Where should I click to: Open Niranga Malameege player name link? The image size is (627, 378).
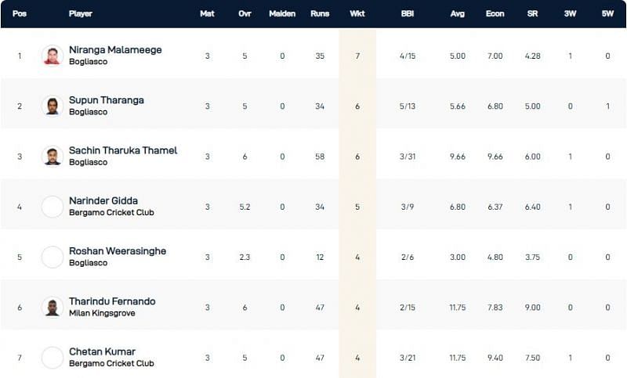coord(115,50)
